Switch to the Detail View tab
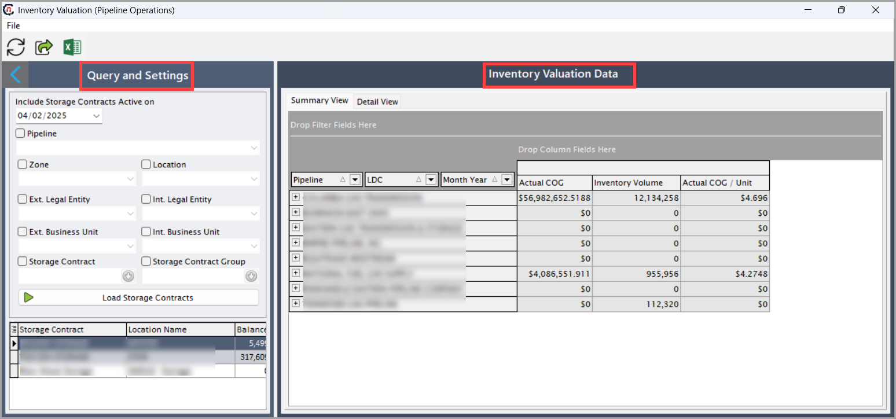896x419 pixels. click(x=377, y=101)
